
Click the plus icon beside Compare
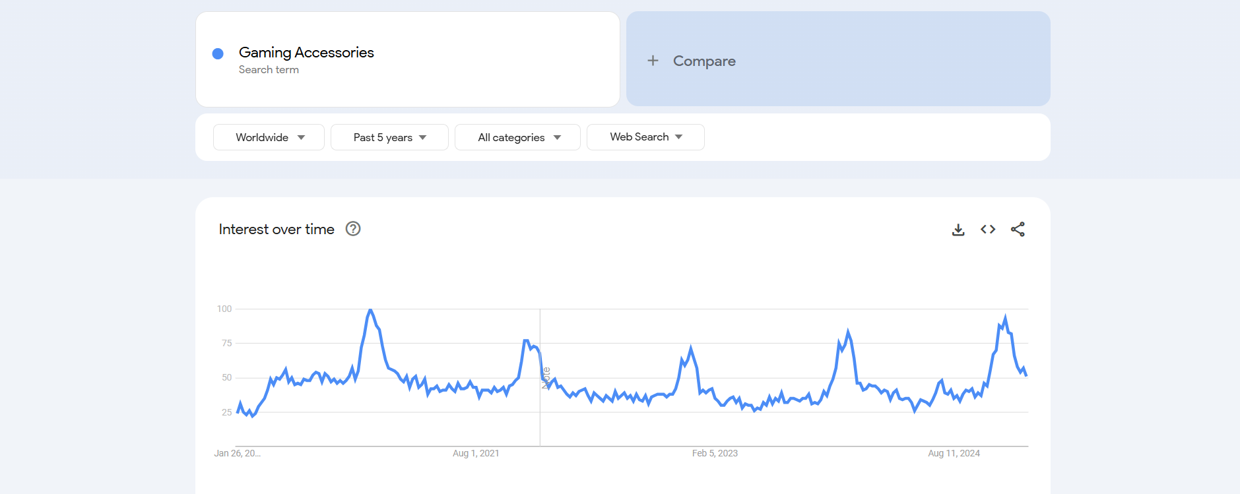653,61
